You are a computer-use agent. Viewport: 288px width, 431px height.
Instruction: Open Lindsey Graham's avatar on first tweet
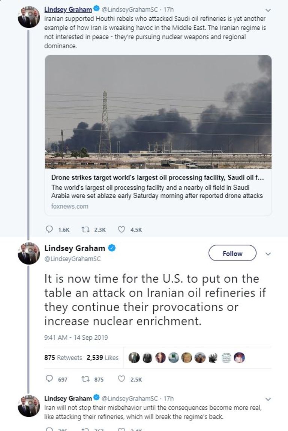tap(29, 17)
